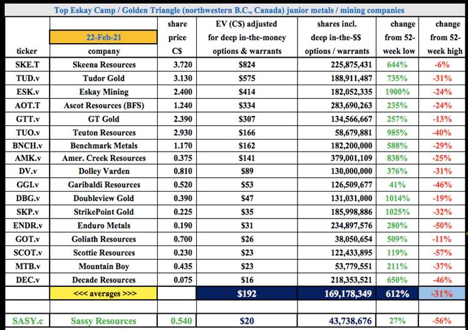Select the Doubleview Gold cell
Image resolution: width=468 pixels, height=330 pixels.
pos(103,199)
